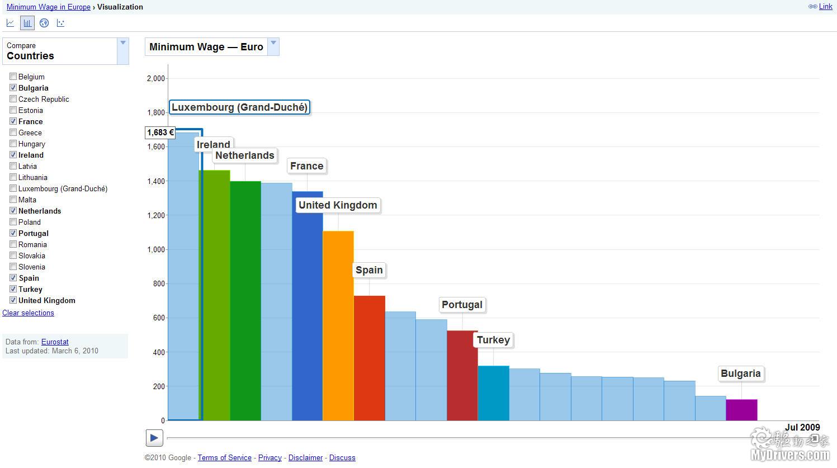Image resolution: width=837 pixels, height=468 pixels.
Task: Switch to scatter plot bubble chart
Action: click(x=60, y=23)
